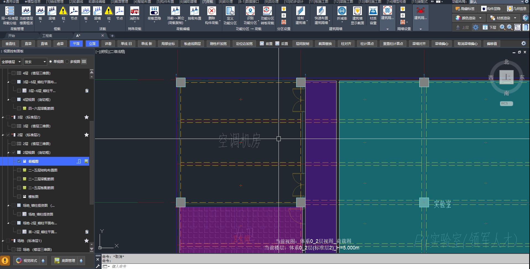Viewport: 530px width, 269px height.
Task: Click the 建筑墙显示截面 icon
Action: (x=357, y=11)
